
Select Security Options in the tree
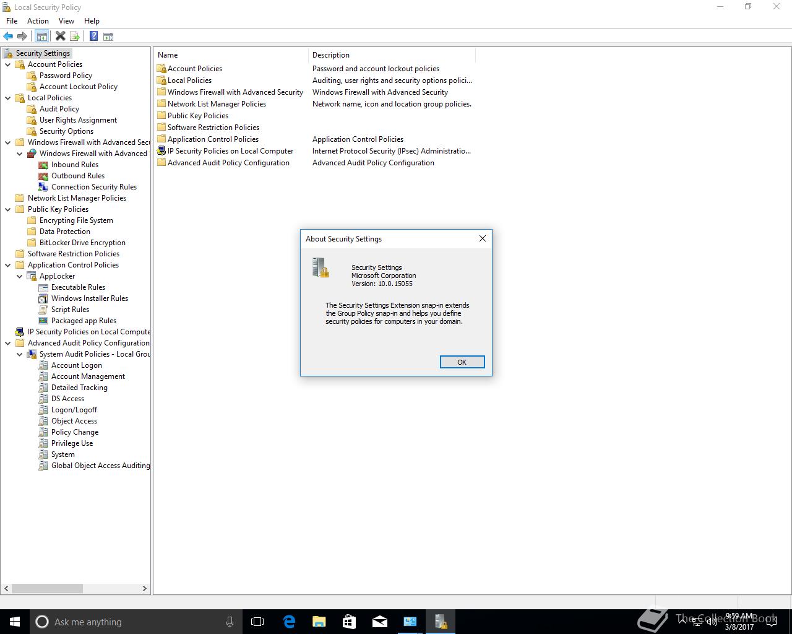[x=66, y=131]
